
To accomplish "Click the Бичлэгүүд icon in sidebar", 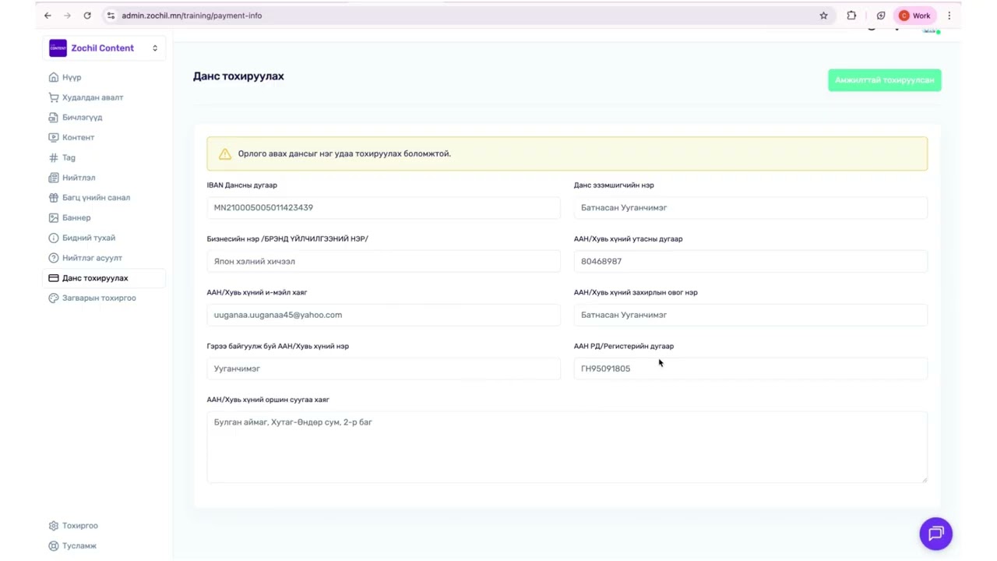I will (54, 118).
